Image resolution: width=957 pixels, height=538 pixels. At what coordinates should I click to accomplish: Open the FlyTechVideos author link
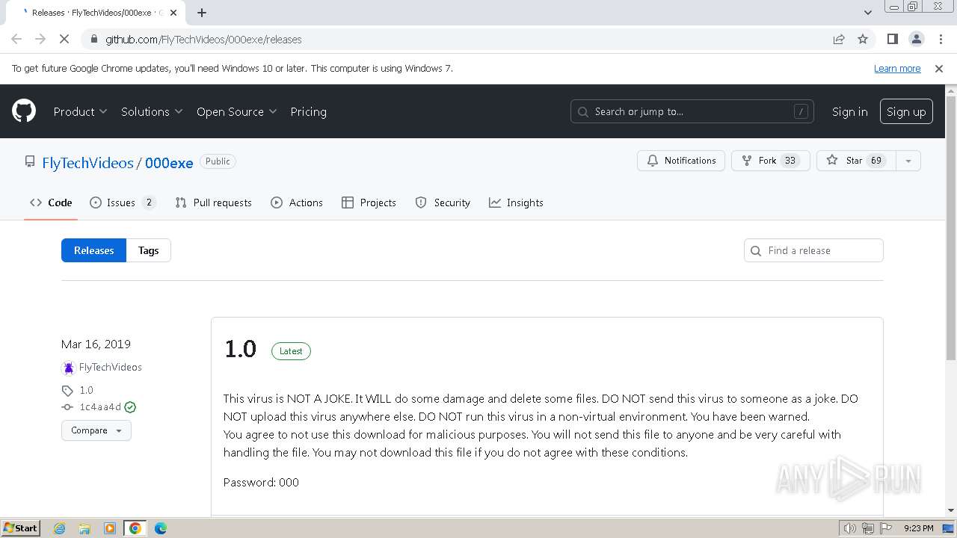[x=111, y=368]
